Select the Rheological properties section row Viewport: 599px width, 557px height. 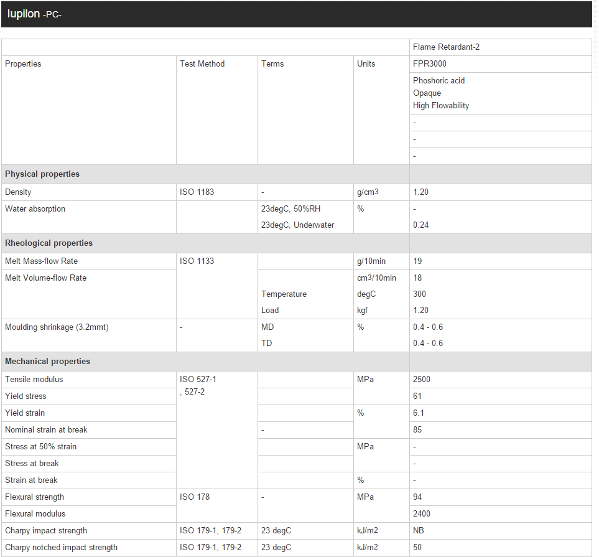coord(49,243)
